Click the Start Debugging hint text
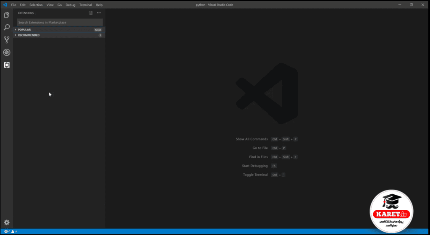 (x=255, y=166)
